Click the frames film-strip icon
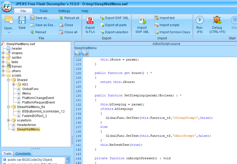 coord(8,66)
